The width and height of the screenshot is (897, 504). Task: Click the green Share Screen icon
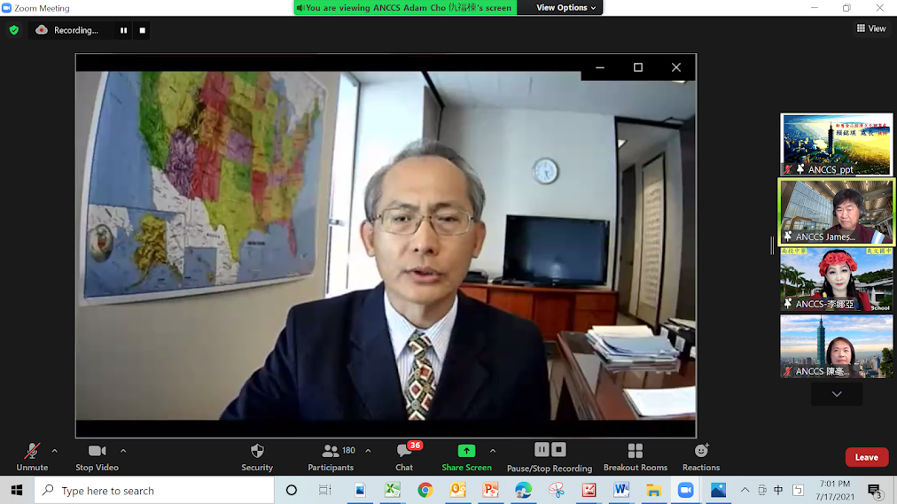[x=466, y=451]
